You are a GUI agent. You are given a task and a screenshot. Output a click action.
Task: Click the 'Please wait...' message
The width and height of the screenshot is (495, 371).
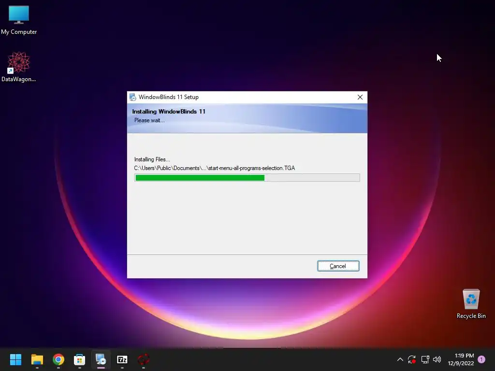(149, 120)
